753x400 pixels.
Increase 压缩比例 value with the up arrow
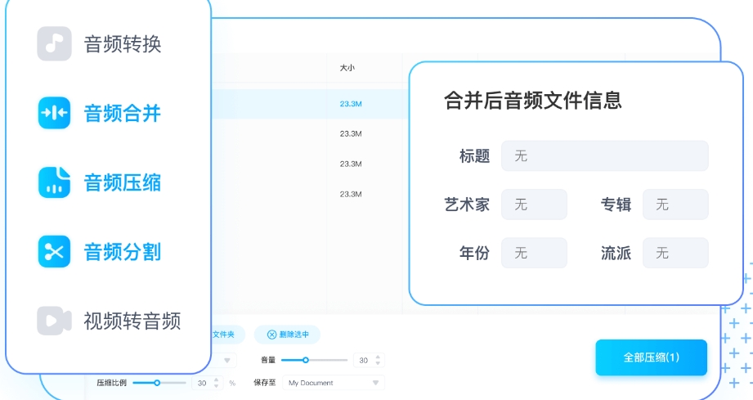216,380
